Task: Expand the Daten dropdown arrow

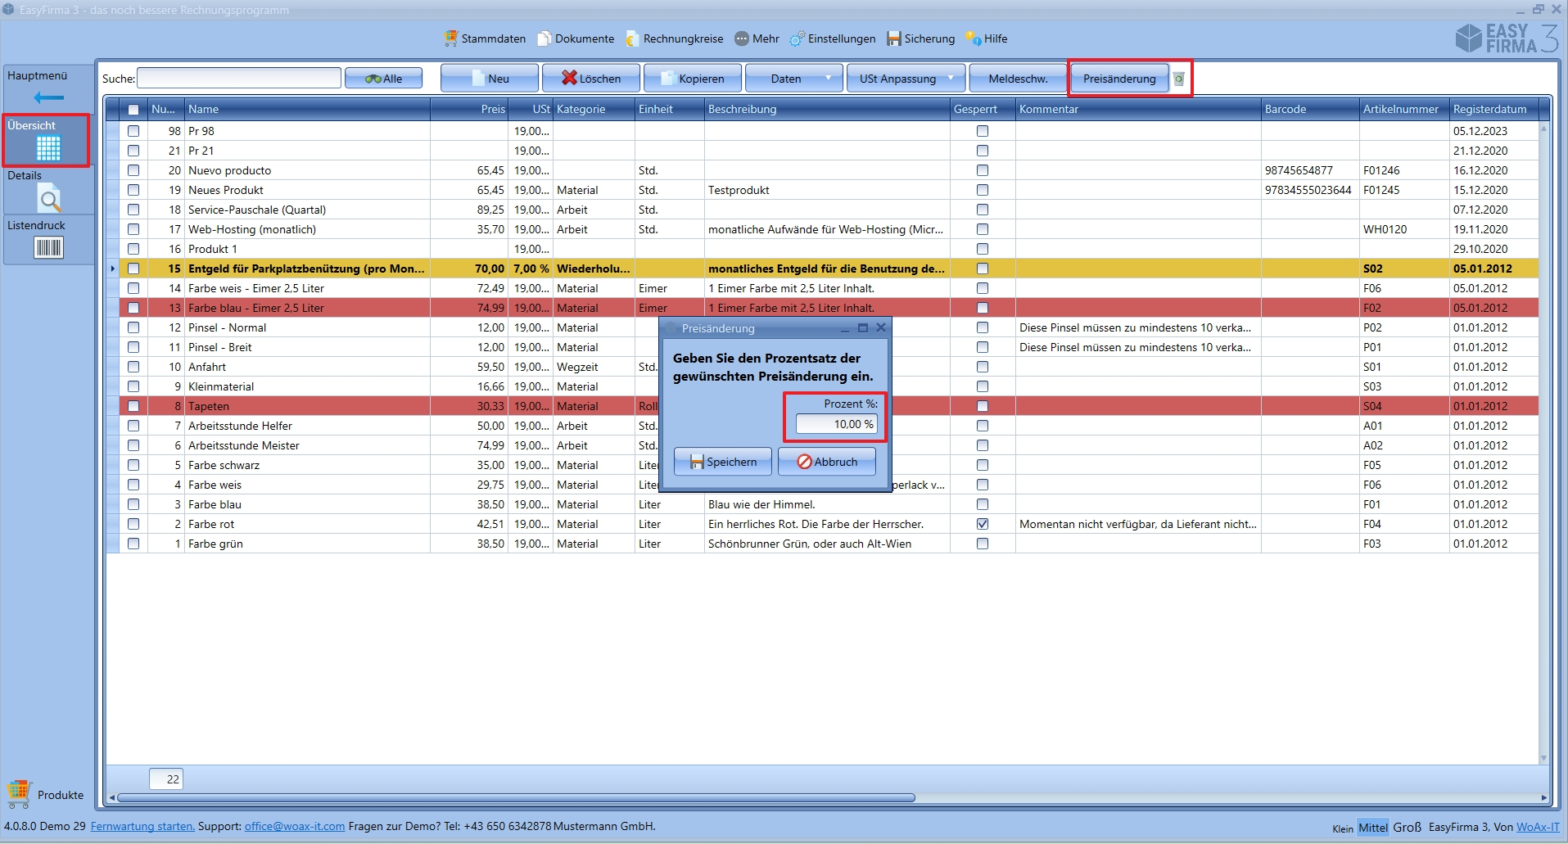Action: tap(828, 79)
